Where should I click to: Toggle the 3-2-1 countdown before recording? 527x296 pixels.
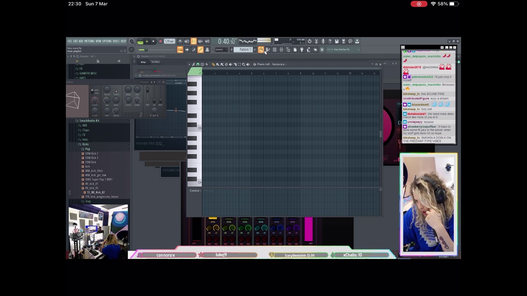pyautogui.click(x=194, y=41)
